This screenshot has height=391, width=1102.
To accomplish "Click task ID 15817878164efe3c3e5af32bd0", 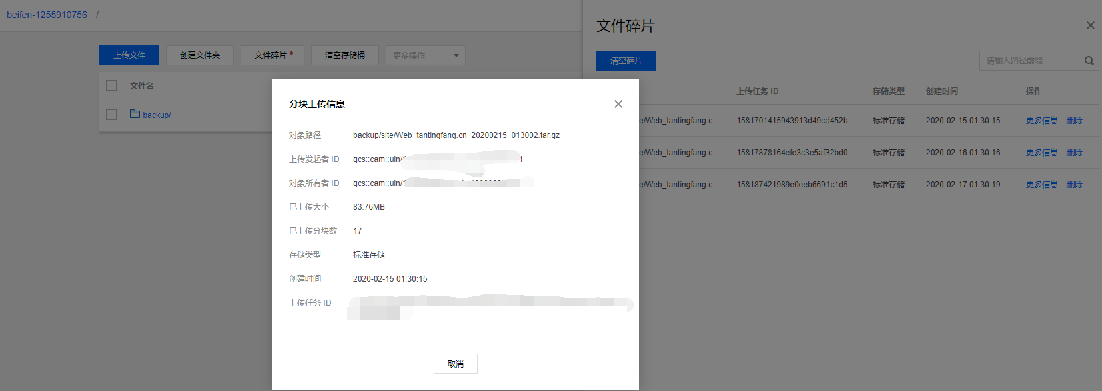I will 796,153.
